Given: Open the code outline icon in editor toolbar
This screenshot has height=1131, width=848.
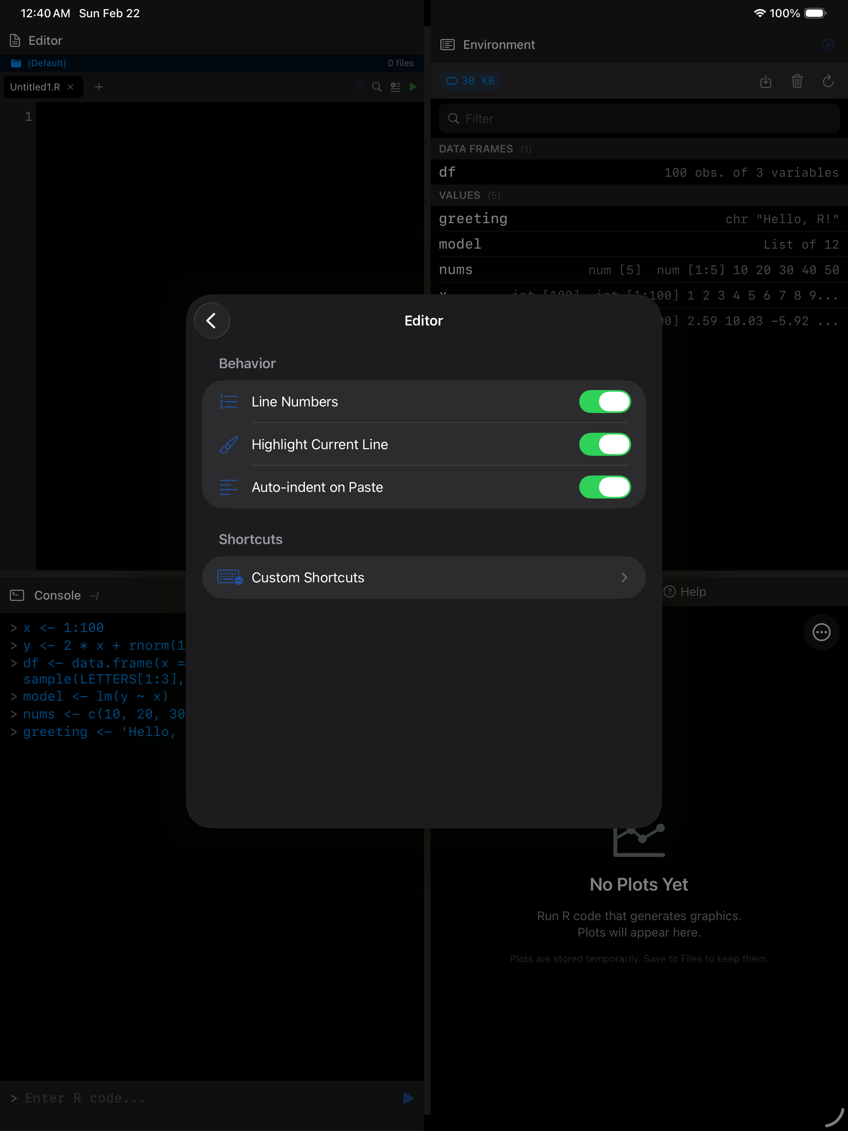Looking at the screenshot, I should (395, 87).
